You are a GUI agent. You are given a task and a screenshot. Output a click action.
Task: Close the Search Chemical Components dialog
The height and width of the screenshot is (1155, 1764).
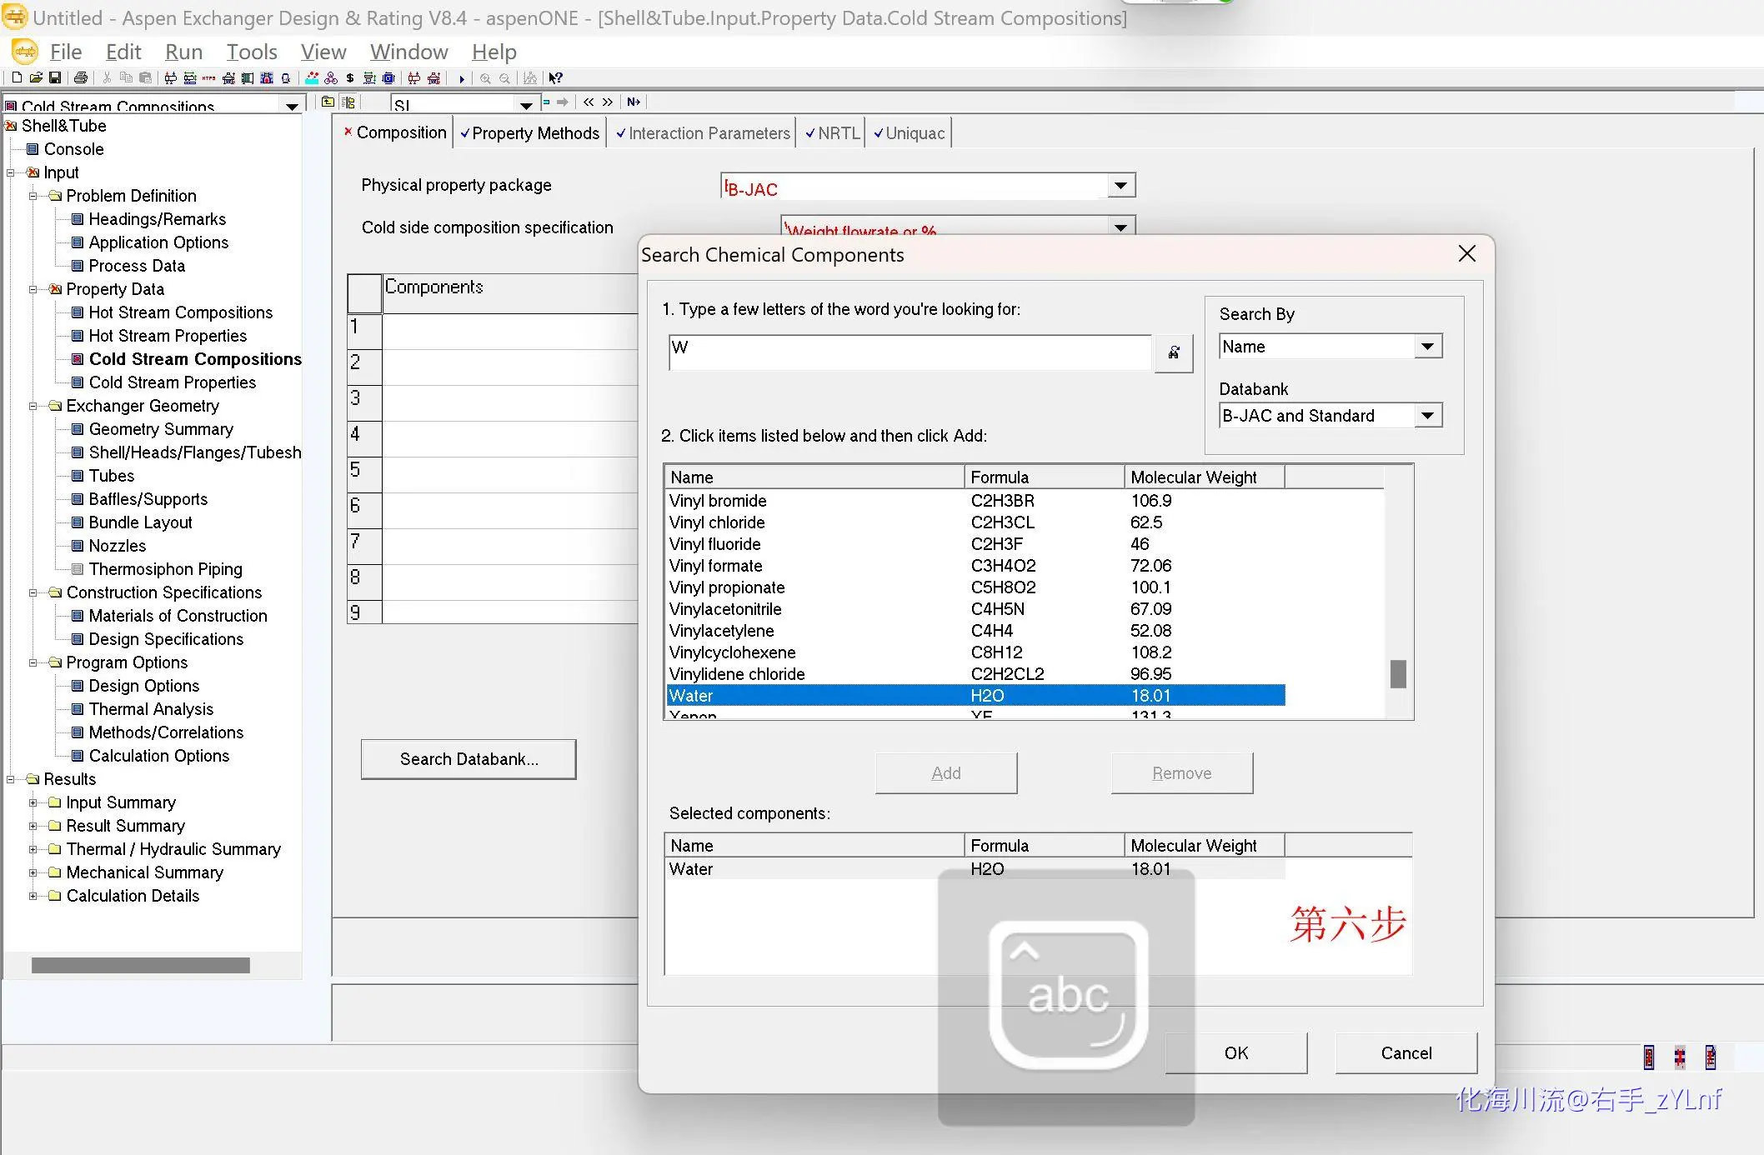1467,254
